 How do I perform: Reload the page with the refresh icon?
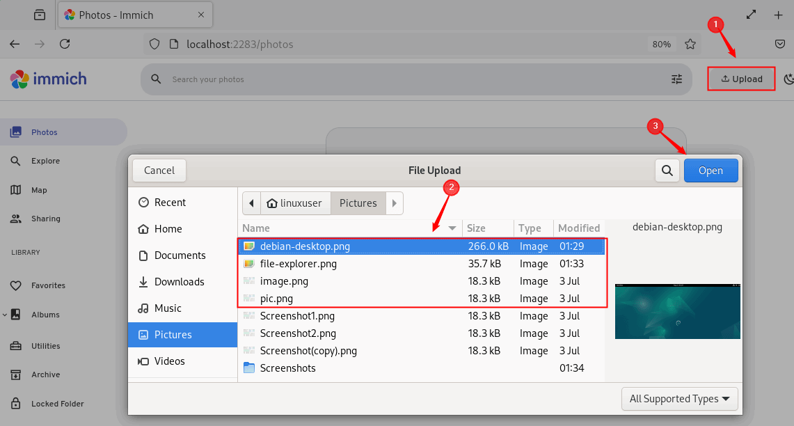[65, 44]
